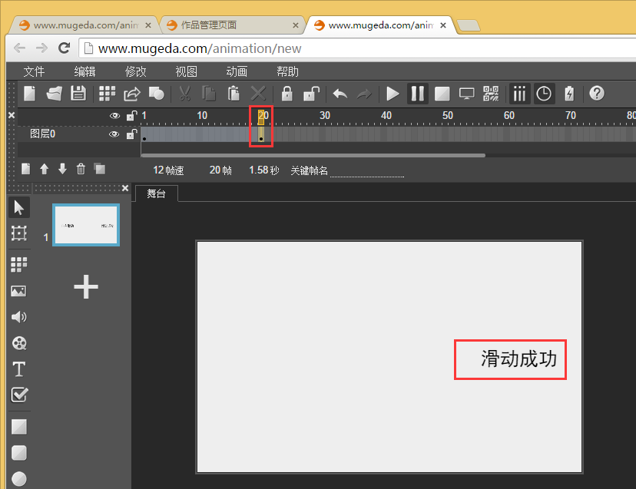636x489 pixels.
Task: Select the Video film reel tool
Action: coord(19,343)
